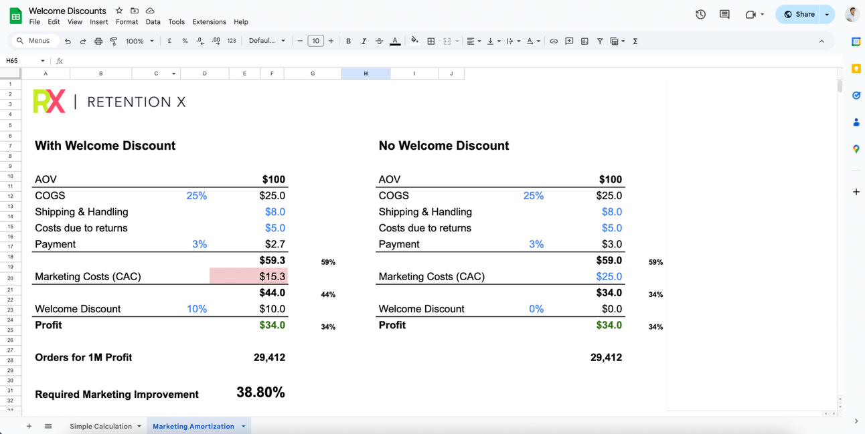
Task: Click the Redo icon in toolbar
Action: click(83, 41)
